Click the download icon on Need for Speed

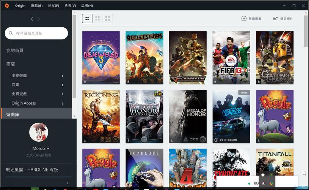click(215, 134)
